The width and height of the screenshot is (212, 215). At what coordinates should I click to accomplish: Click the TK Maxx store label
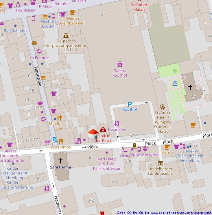click(44, 6)
